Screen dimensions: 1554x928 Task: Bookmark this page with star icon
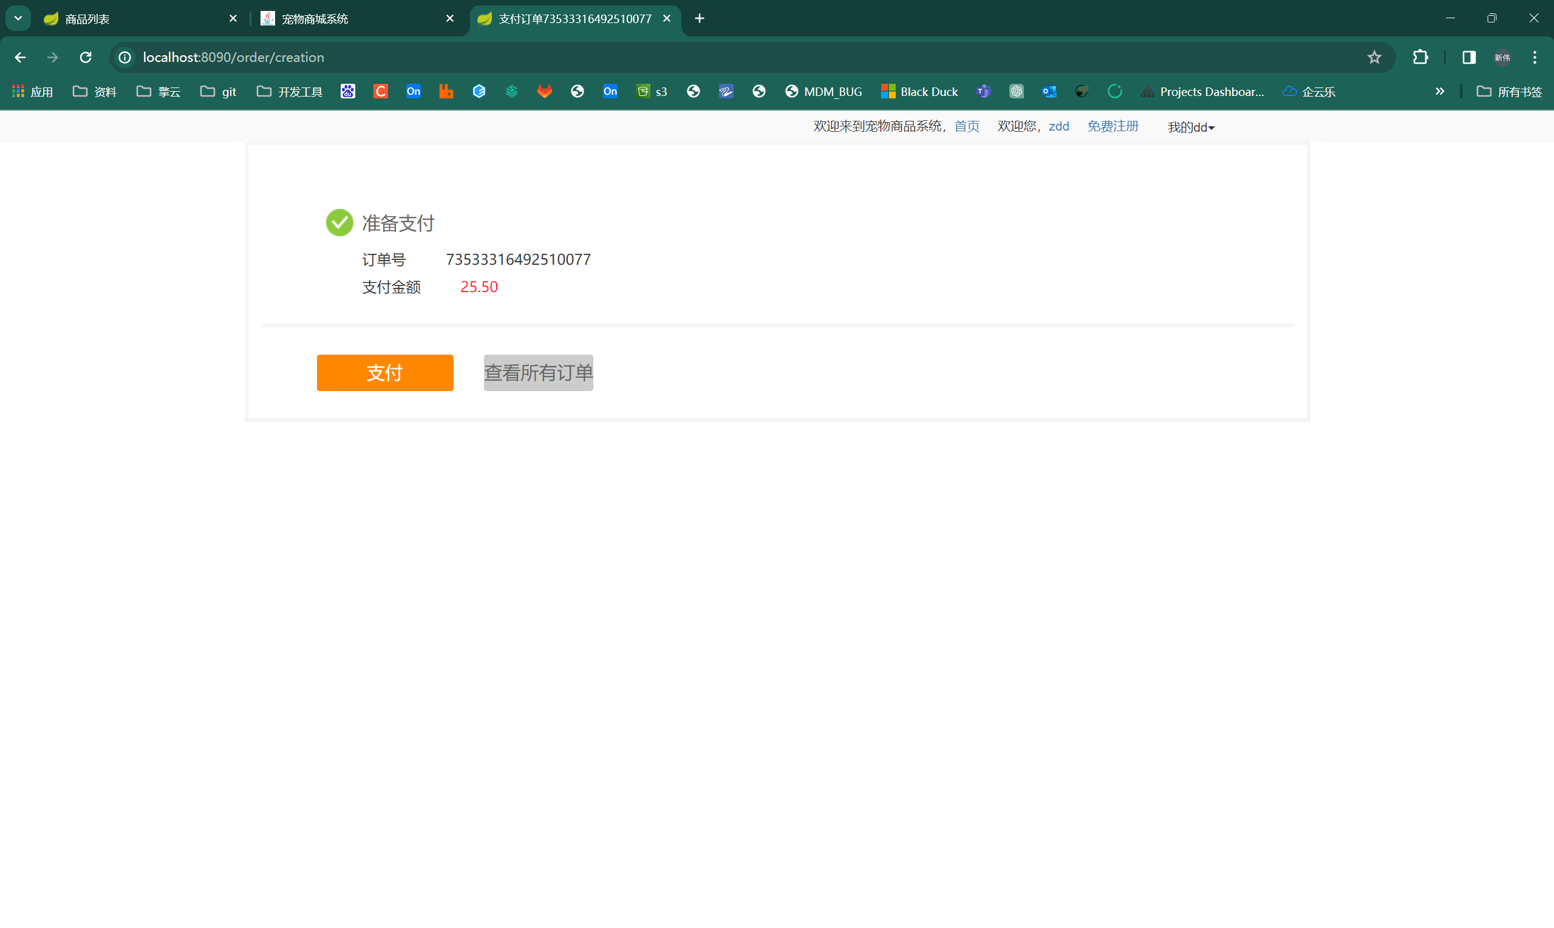(1374, 58)
